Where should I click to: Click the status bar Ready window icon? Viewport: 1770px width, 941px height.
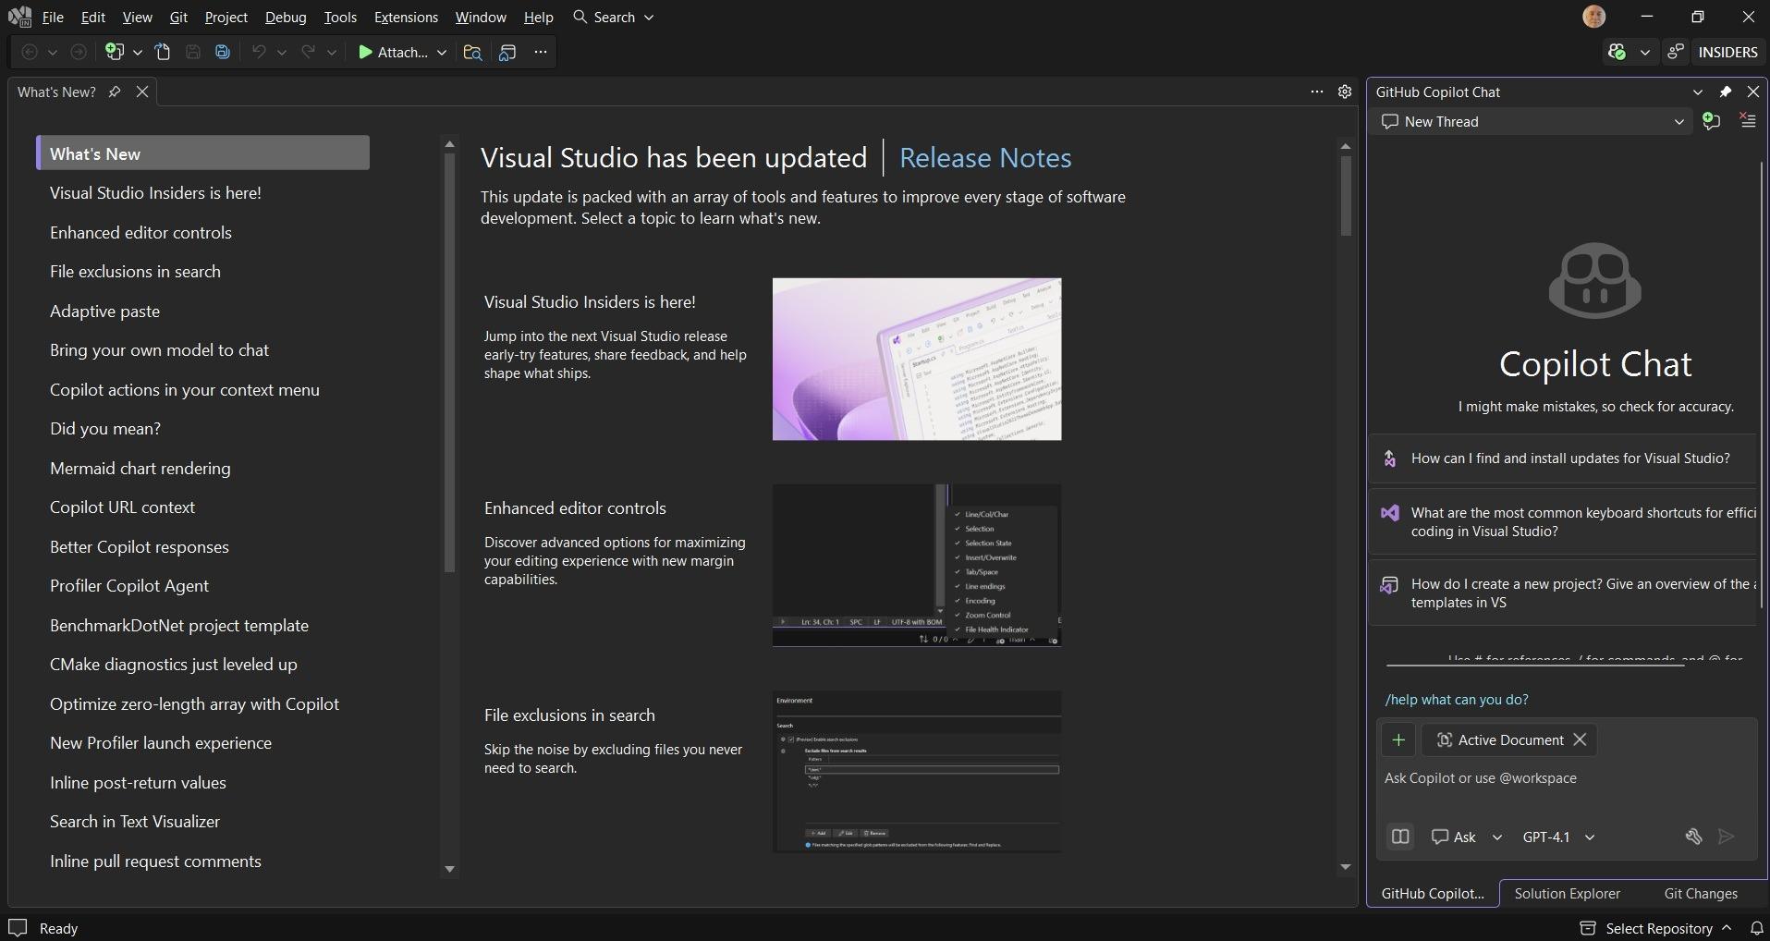[18, 928]
